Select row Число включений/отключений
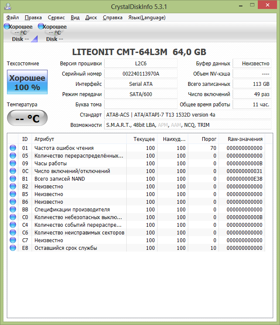 click(x=136, y=171)
